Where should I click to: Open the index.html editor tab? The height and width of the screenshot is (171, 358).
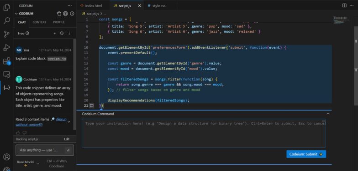pyautogui.click(x=94, y=5)
